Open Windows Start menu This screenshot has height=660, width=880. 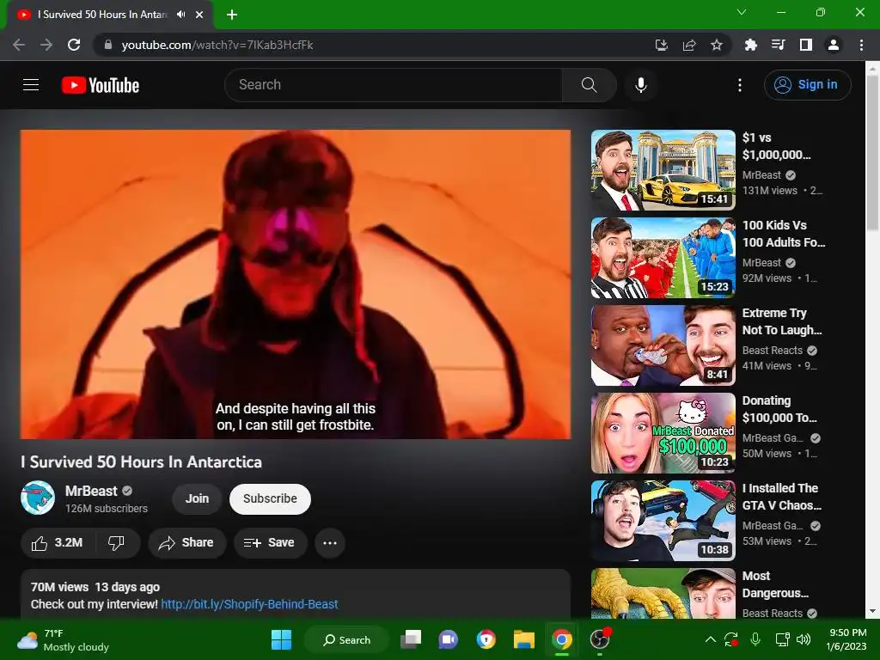click(x=281, y=639)
